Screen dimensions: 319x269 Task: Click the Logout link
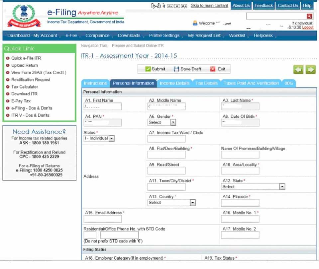(x=308, y=28)
